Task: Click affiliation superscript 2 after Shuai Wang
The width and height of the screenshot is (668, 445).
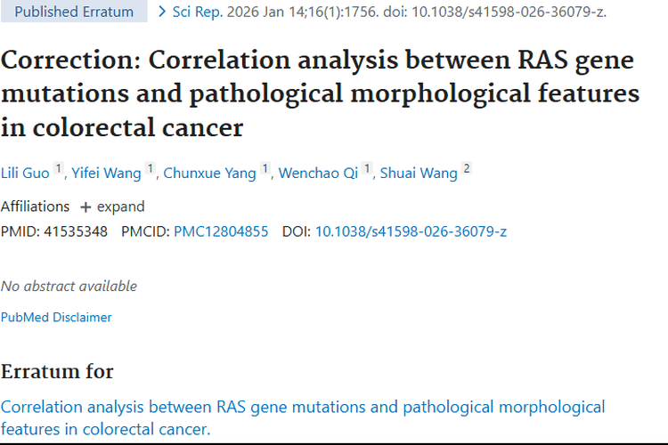Action: coord(467,168)
